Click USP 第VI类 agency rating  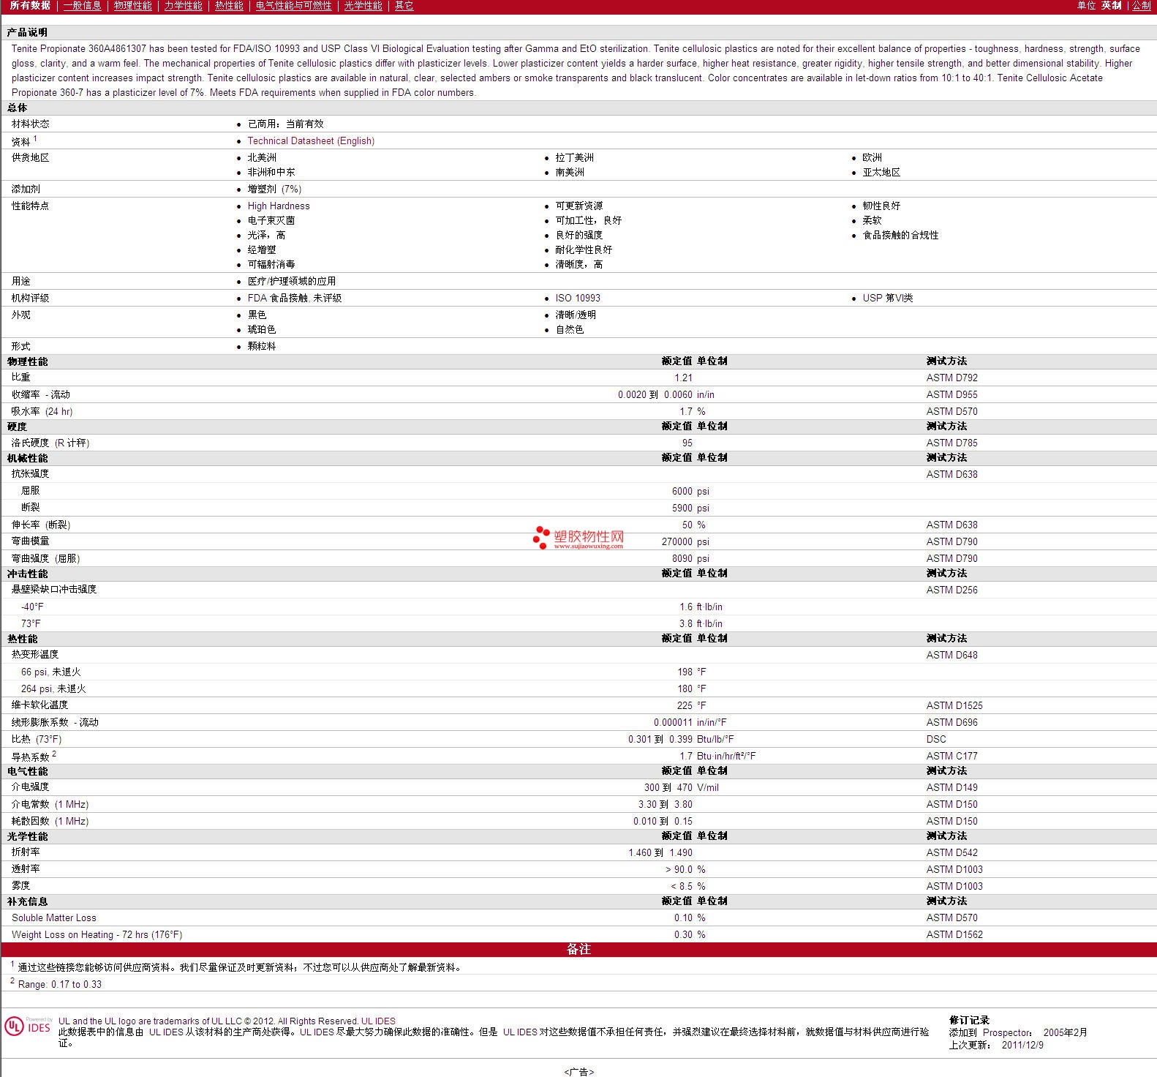[888, 298]
